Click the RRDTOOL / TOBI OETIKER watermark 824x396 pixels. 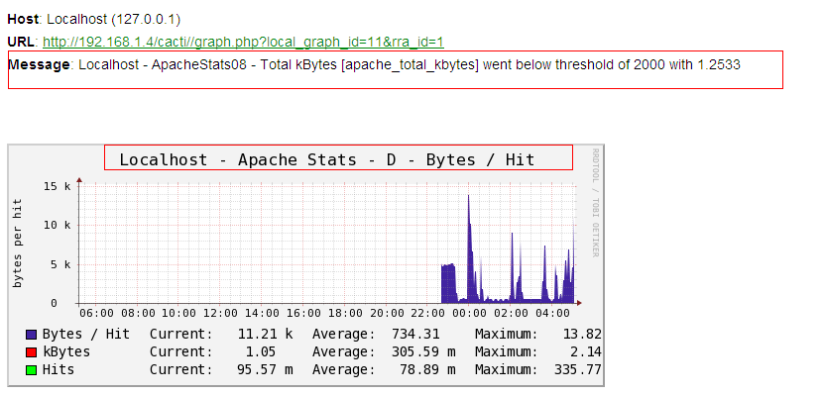595,203
